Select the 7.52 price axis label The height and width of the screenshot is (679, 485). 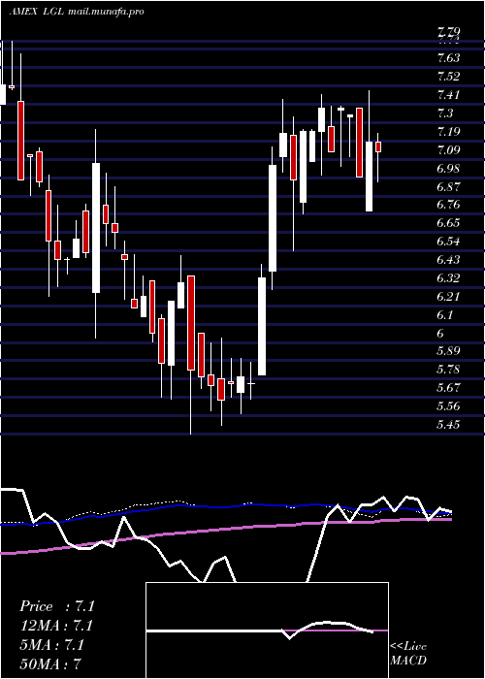click(x=448, y=77)
